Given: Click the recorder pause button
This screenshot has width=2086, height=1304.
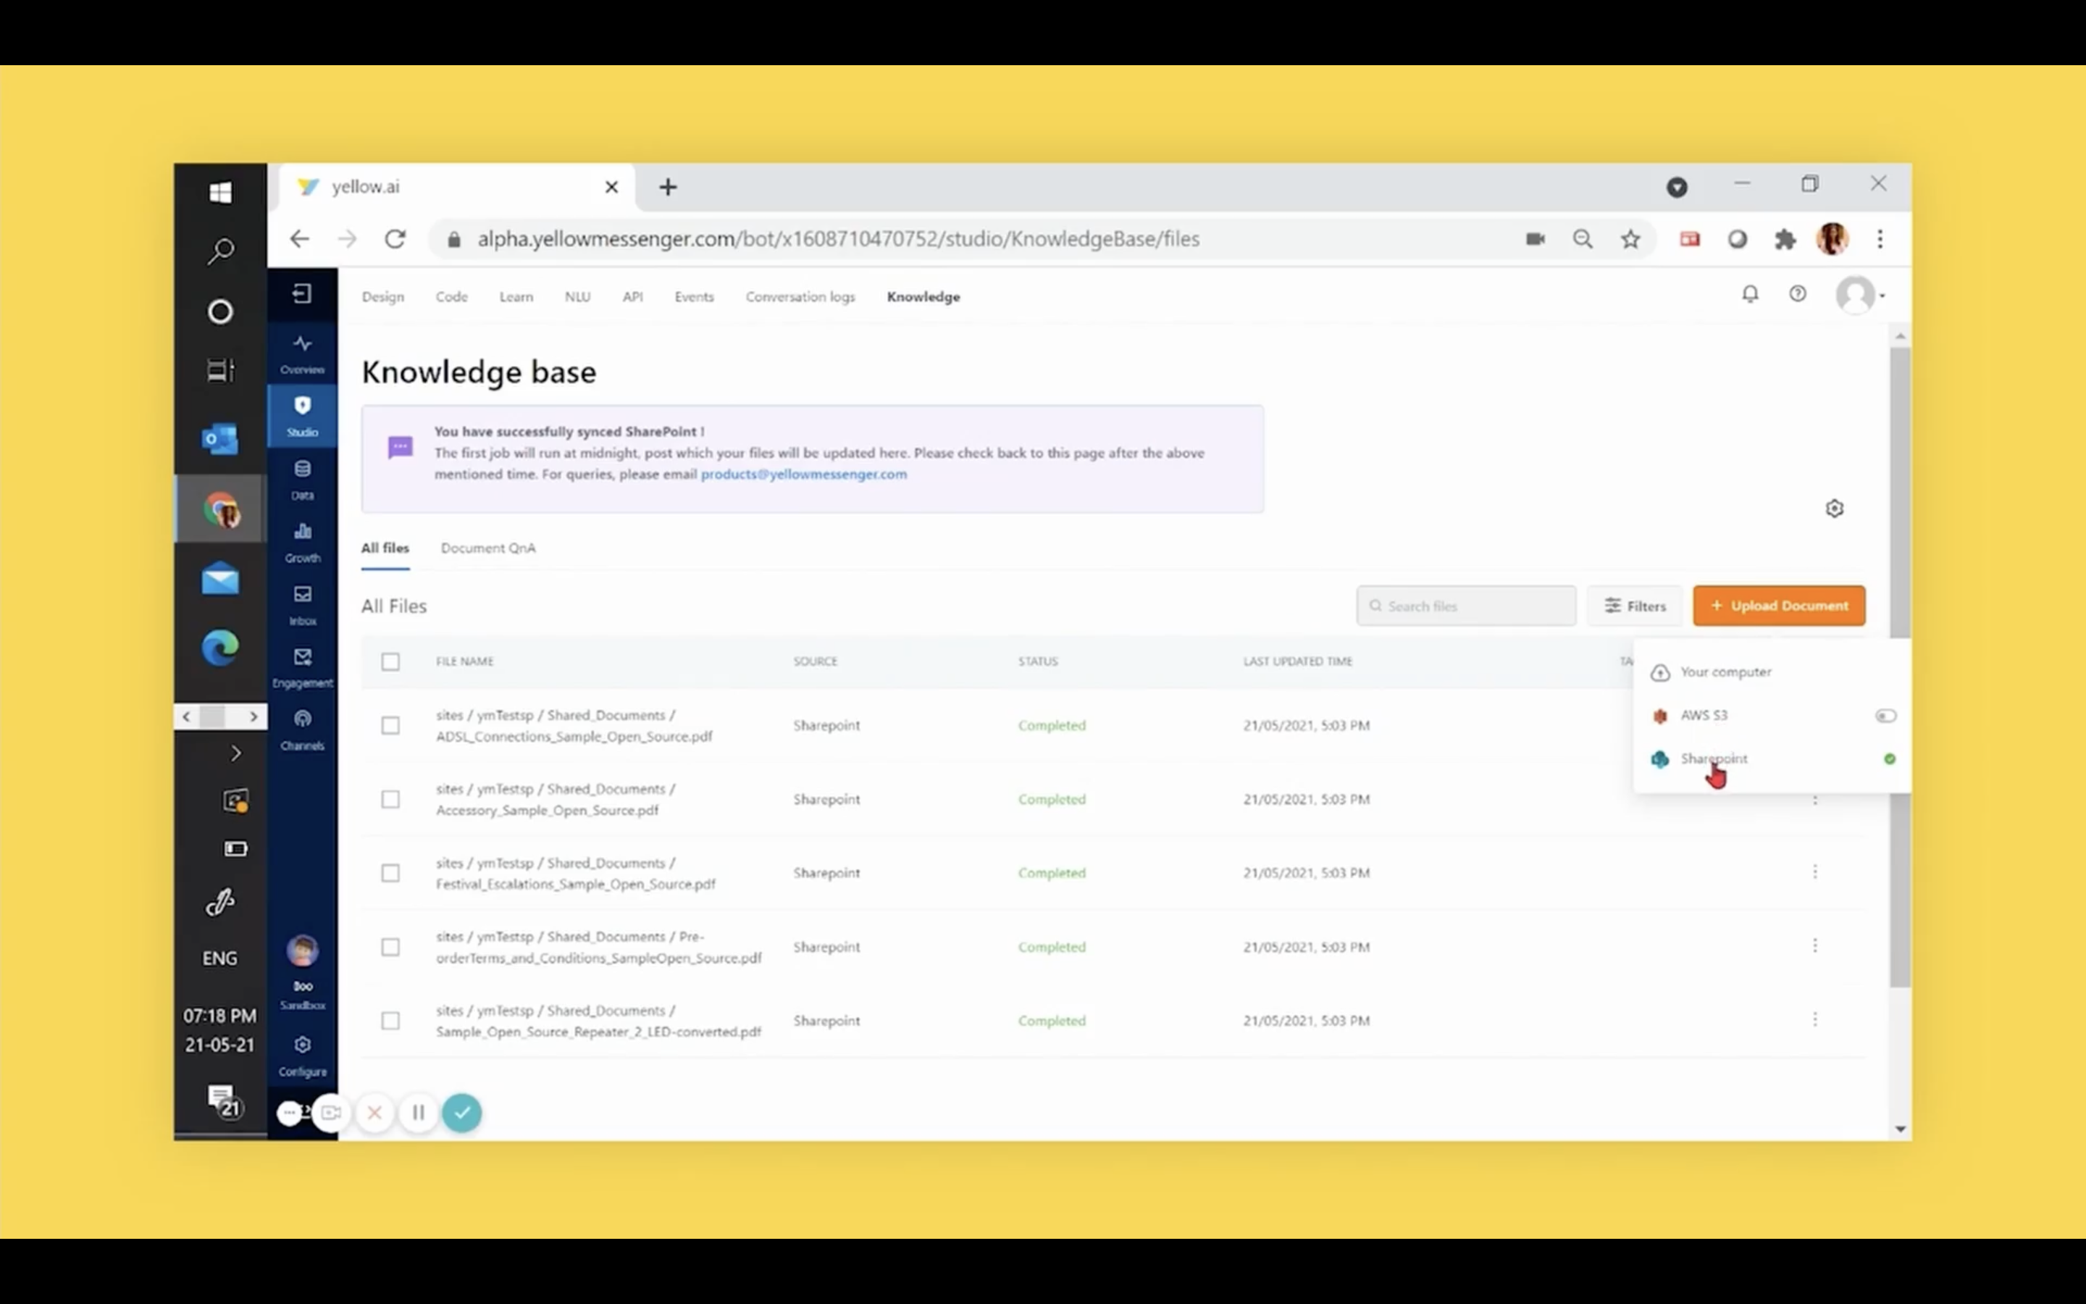Looking at the screenshot, I should point(419,1113).
